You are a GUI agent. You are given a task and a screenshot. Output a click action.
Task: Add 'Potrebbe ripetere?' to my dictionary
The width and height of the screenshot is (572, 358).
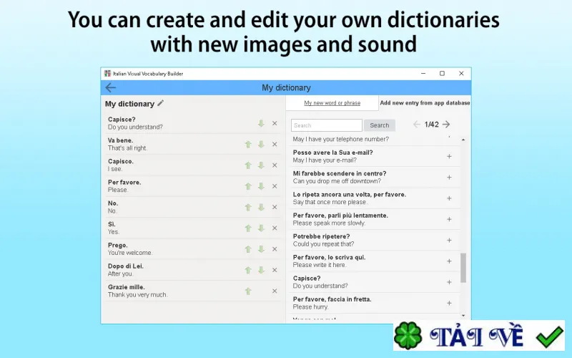pos(450,241)
